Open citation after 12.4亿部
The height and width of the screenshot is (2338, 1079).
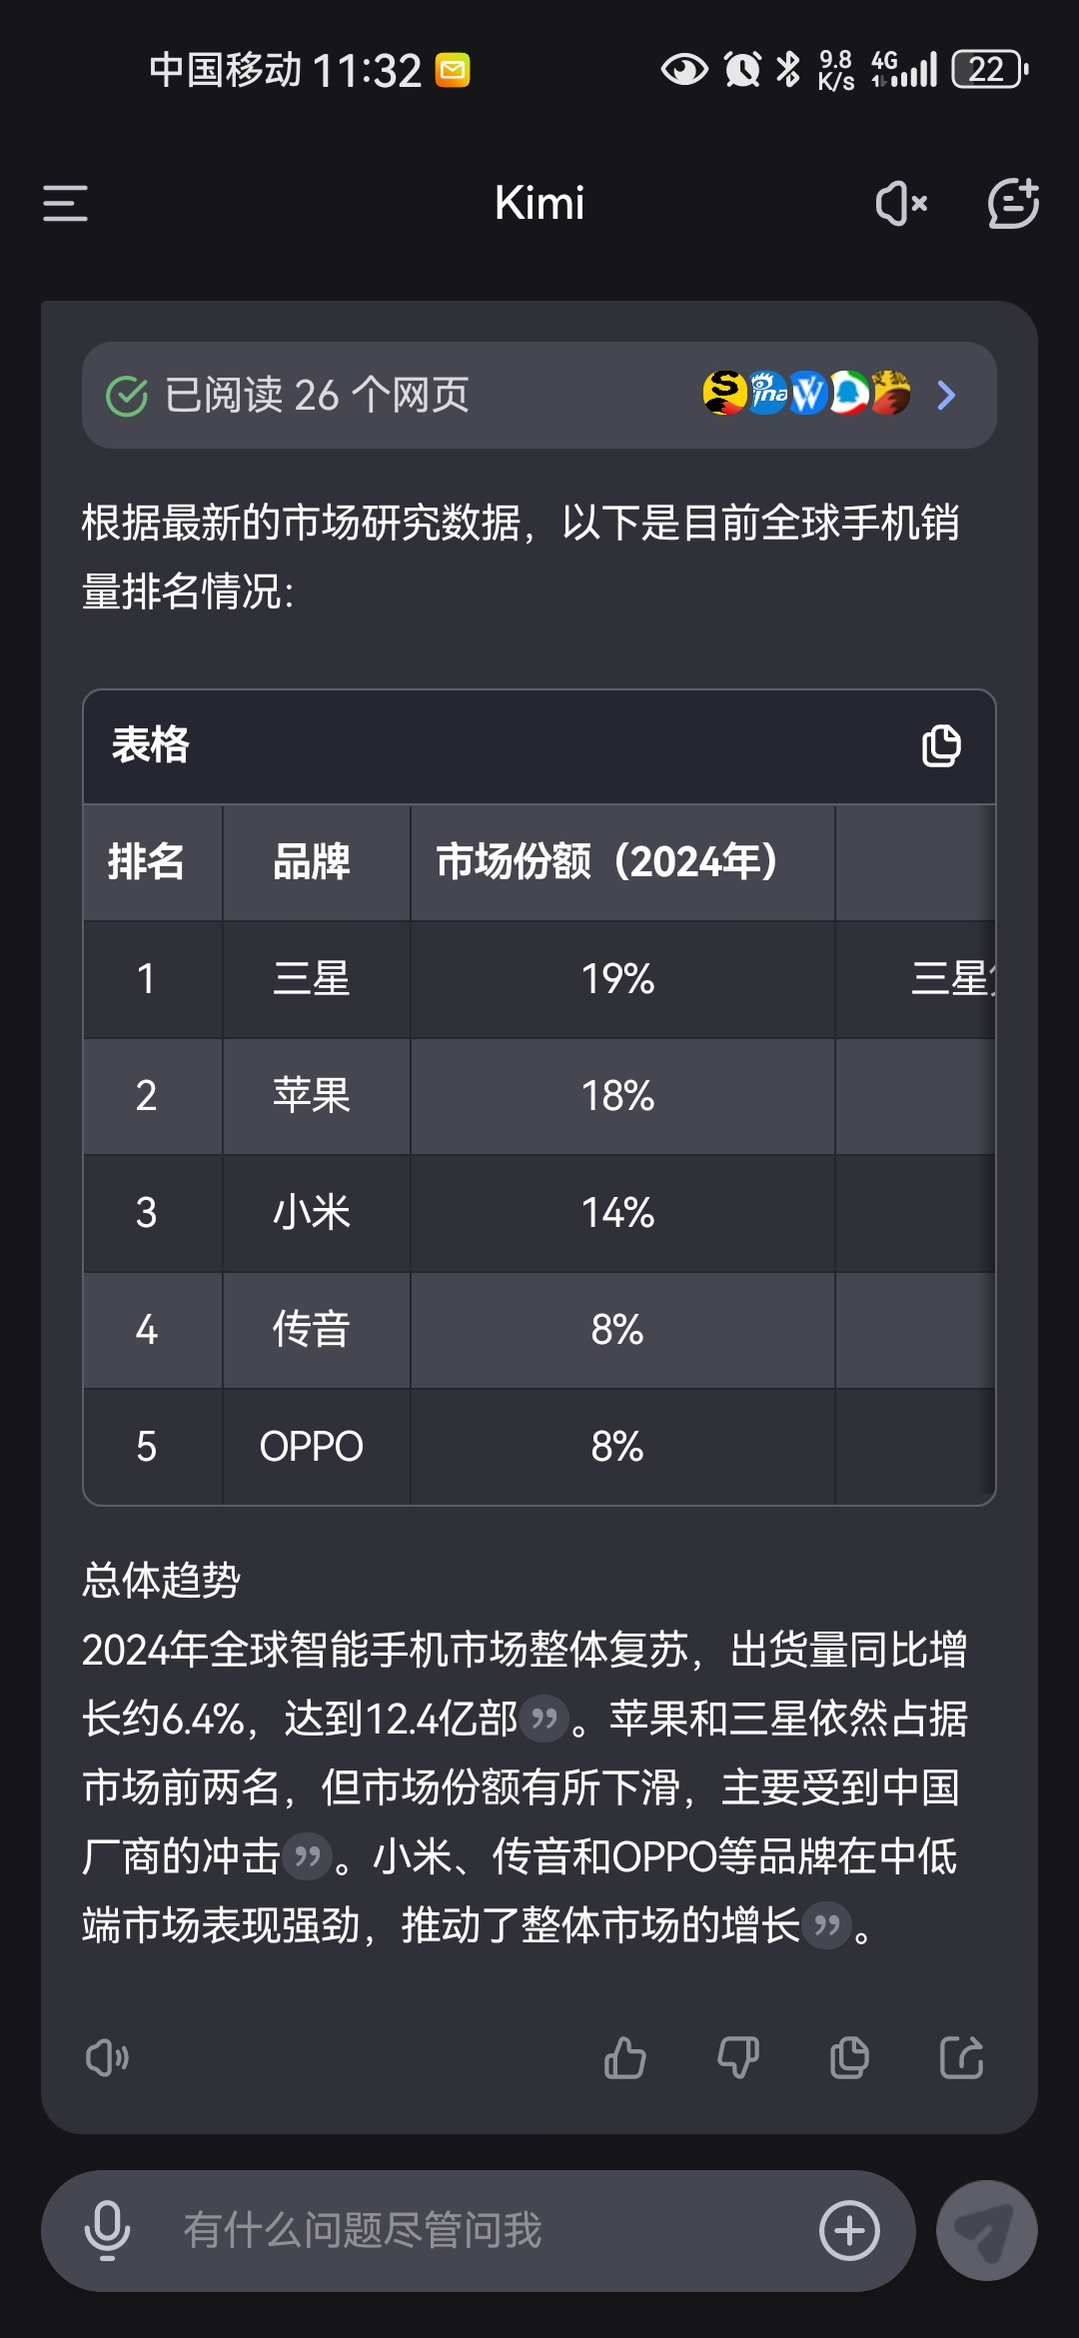coord(544,1720)
